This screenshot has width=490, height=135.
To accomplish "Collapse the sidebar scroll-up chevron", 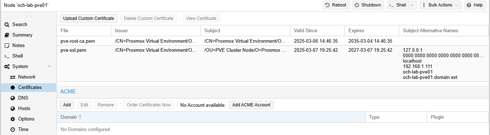I will [29, 16].
